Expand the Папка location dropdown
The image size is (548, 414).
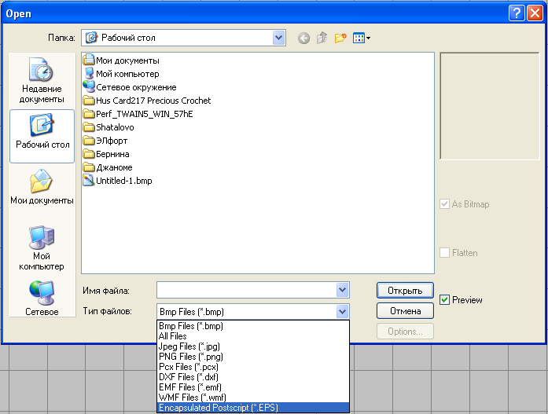(279, 38)
